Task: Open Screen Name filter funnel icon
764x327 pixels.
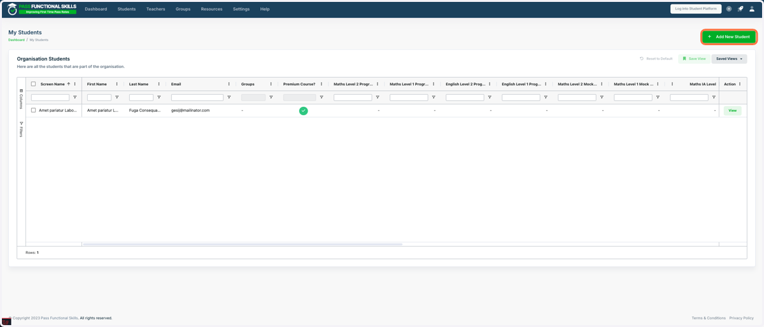Action: pos(75,97)
